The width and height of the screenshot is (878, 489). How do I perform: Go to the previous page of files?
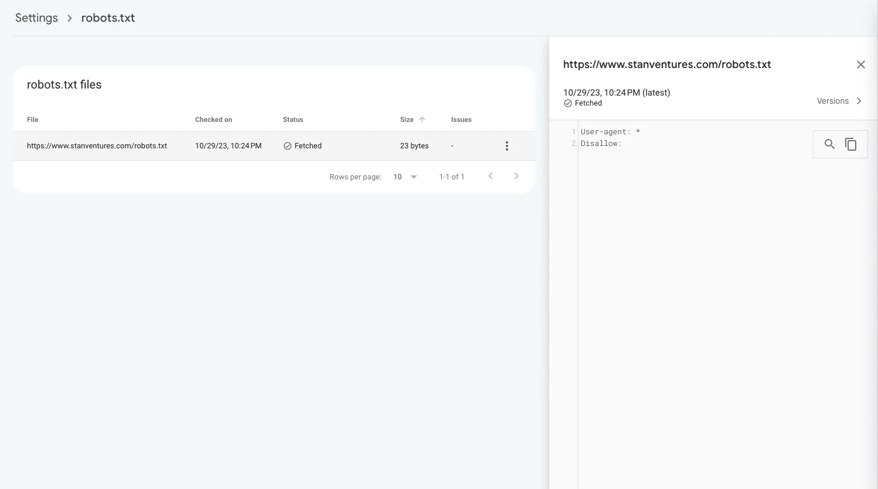coord(491,176)
